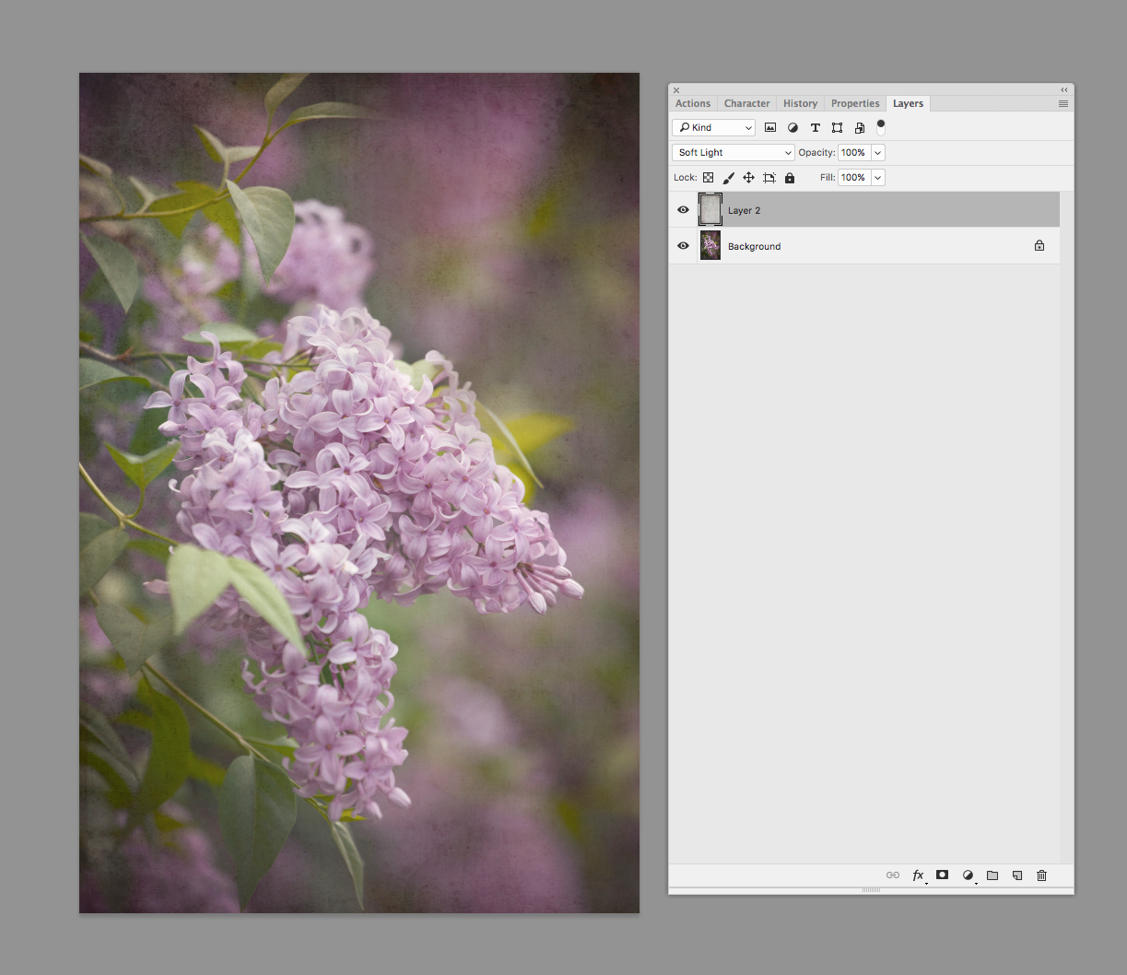Image resolution: width=1127 pixels, height=975 pixels.
Task: Open the blend mode dropdown
Action: click(732, 152)
